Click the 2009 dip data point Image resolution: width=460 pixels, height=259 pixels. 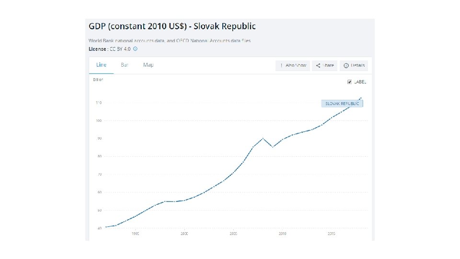tap(273, 147)
